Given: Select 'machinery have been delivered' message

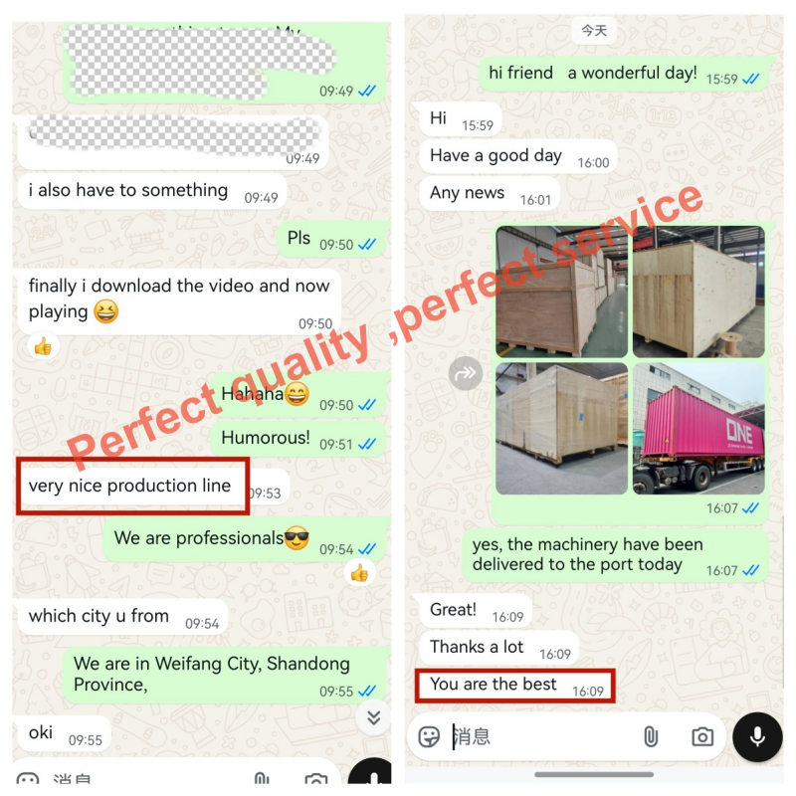Looking at the screenshot, I should click(615, 555).
